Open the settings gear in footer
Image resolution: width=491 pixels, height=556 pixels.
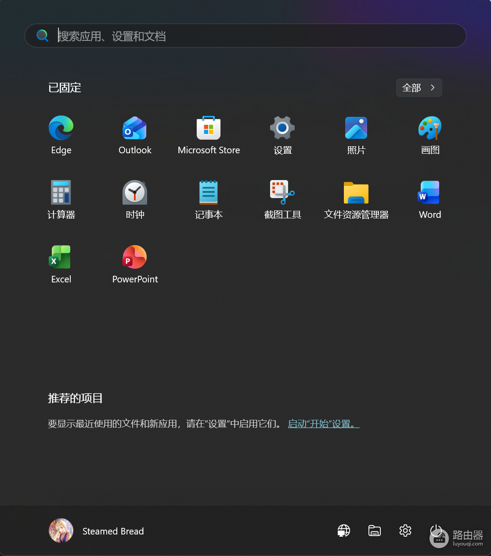point(405,531)
